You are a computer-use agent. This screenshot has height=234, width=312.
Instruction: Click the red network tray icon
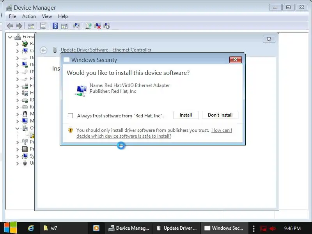pyautogui.click(x=263, y=228)
